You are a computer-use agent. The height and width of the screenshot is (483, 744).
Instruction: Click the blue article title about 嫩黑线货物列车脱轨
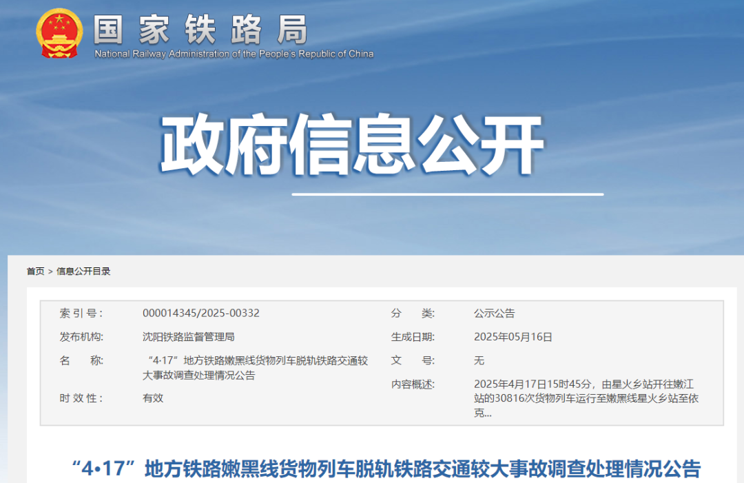point(386,469)
